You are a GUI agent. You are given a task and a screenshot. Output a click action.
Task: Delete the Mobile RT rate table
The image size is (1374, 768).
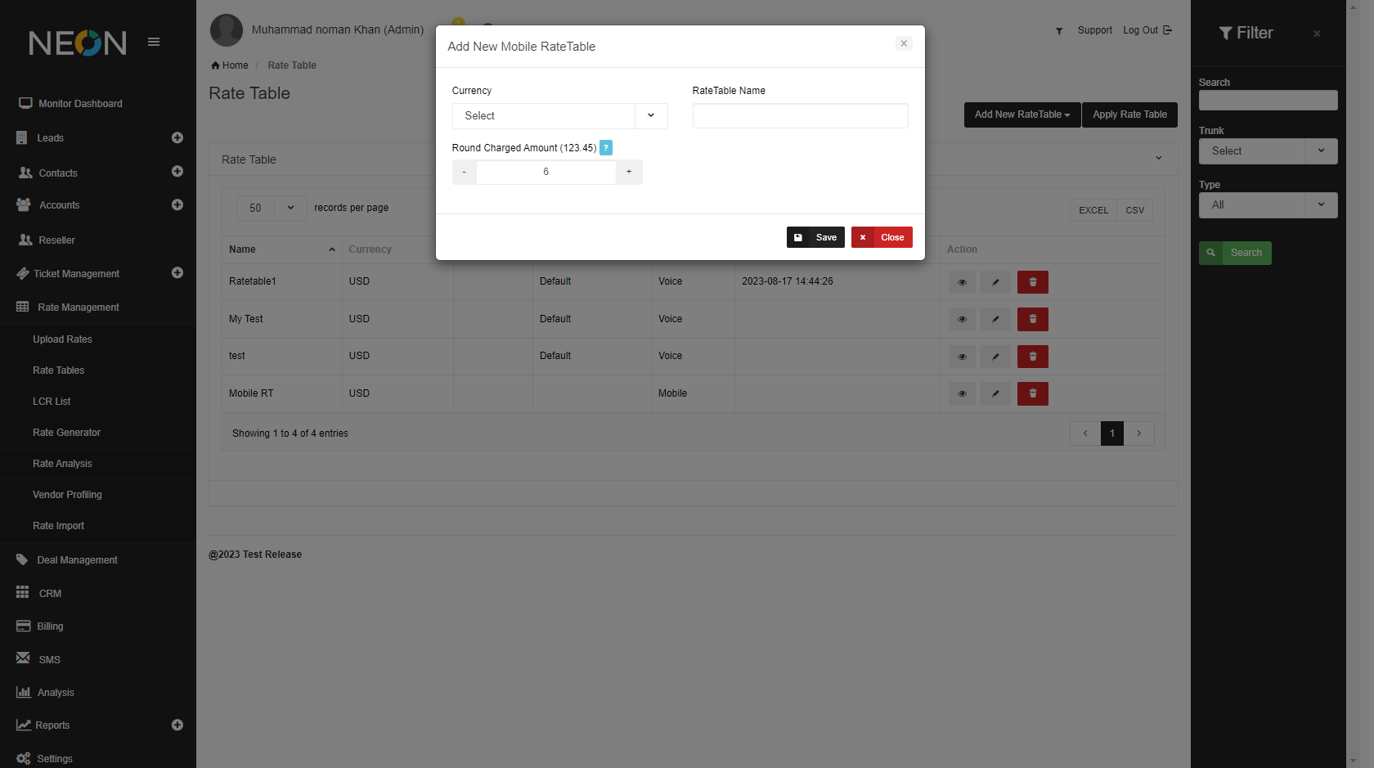click(1032, 393)
